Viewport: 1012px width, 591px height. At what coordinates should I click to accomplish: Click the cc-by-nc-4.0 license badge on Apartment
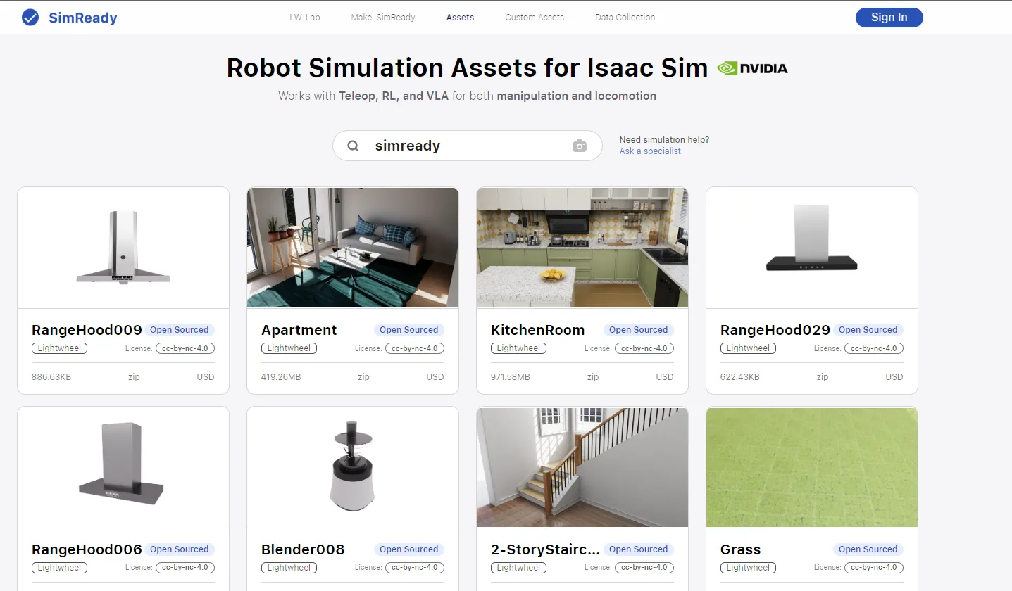[415, 348]
